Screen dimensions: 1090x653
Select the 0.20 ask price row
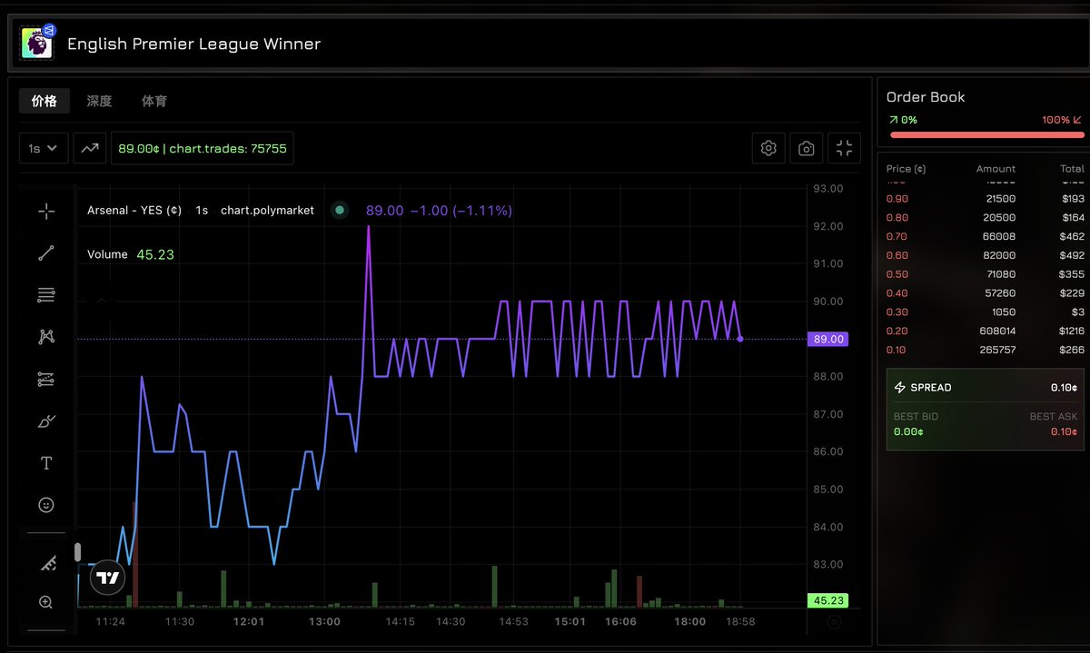pos(986,331)
